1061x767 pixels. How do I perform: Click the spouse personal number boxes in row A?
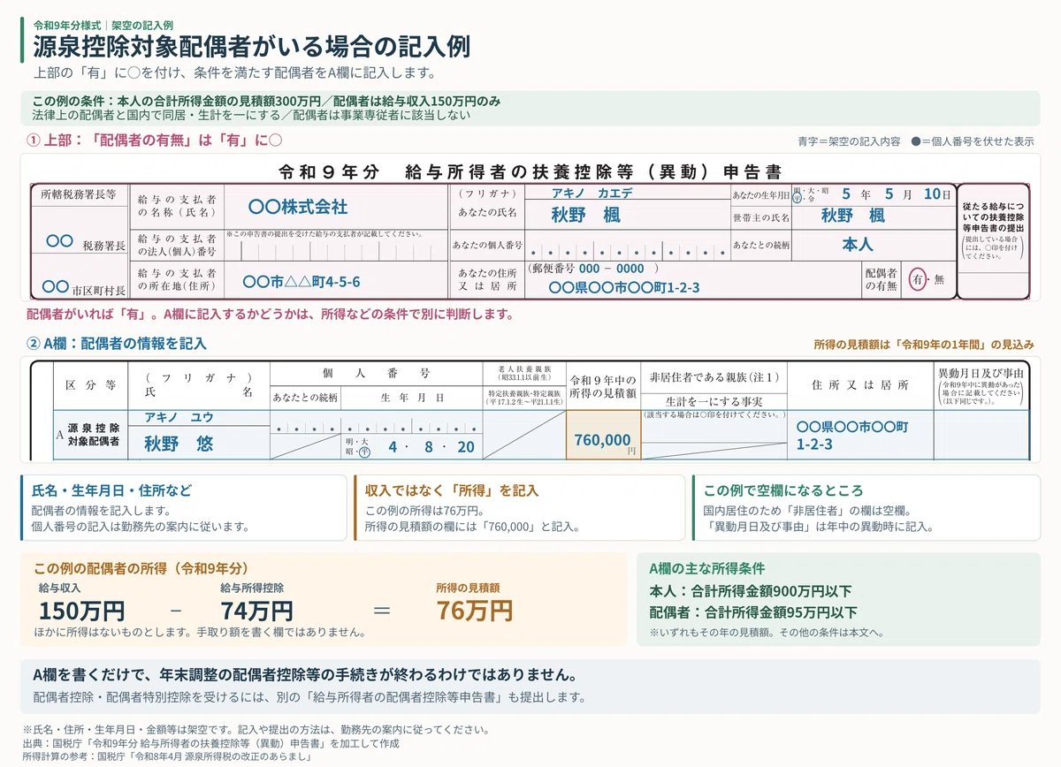click(376, 423)
